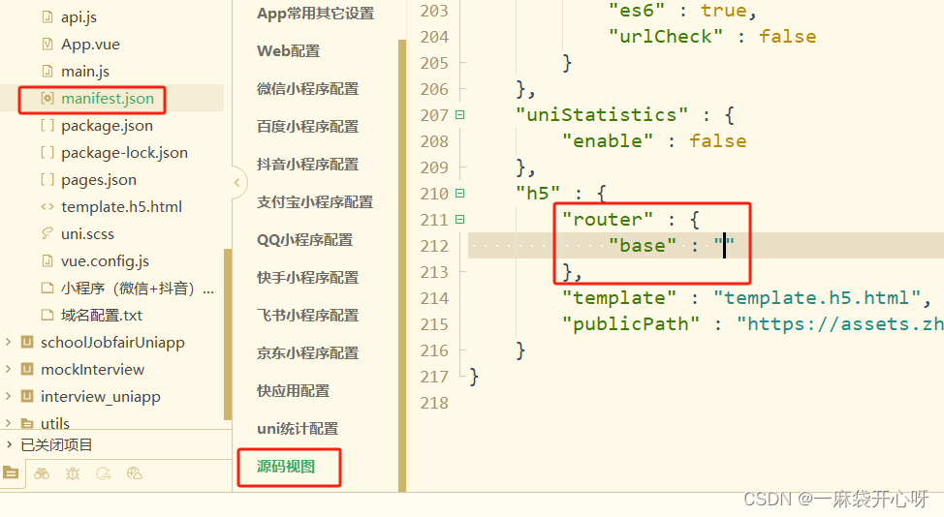Open the debug bug icon
The height and width of the screenshot is (517, 944).
[x=73, y=473]
